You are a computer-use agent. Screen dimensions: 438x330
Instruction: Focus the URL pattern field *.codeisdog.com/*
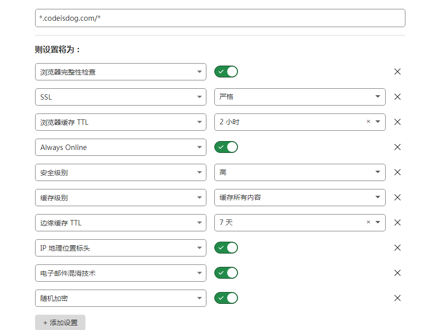[220, 18]
